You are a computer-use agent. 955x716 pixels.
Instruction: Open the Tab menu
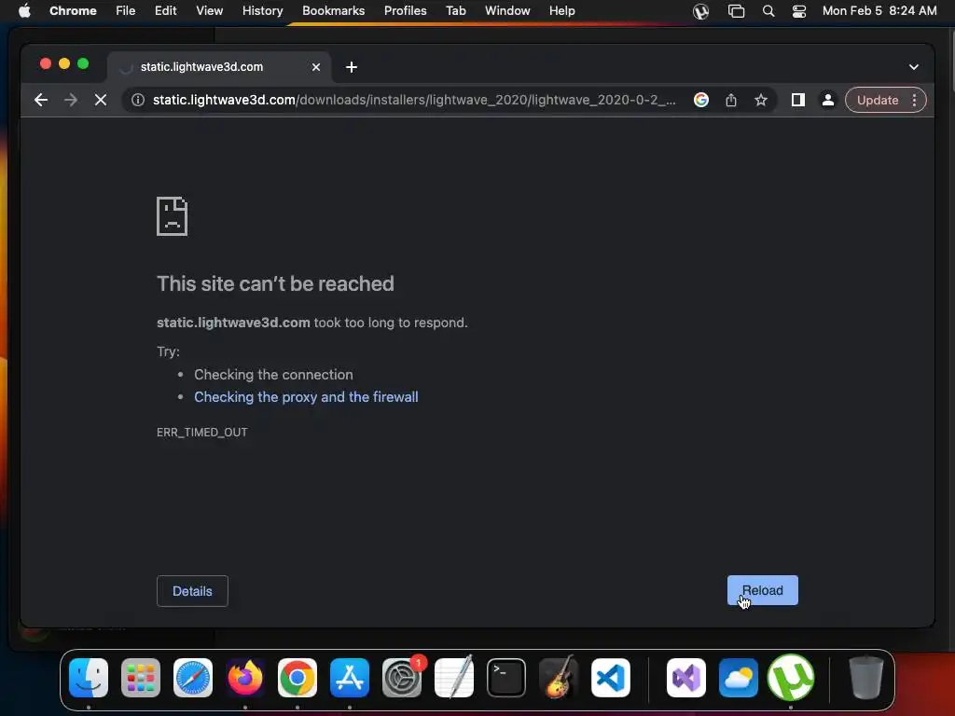(455, 10)
